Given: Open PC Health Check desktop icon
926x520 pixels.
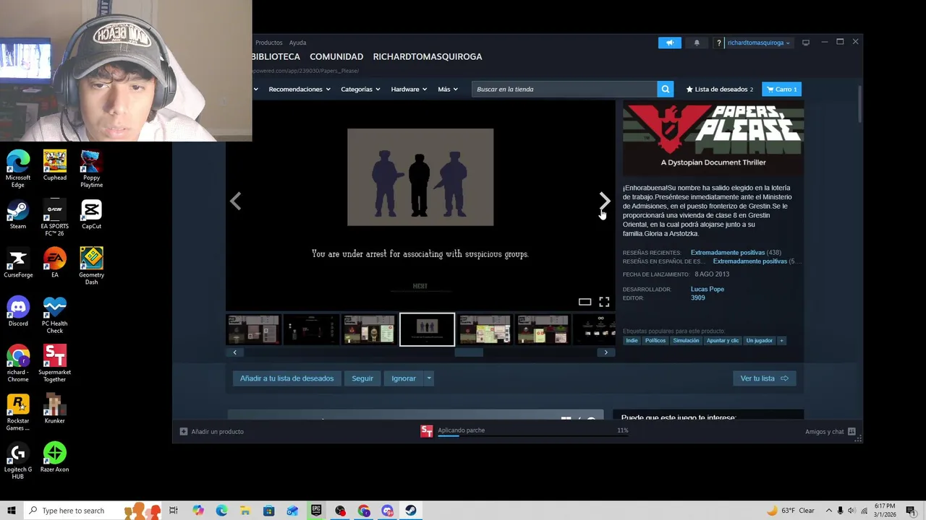Looking at the screenshot, I should point(55,314).
